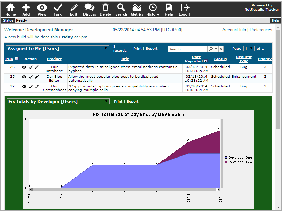Click the '03/10/2014 10:02:34 AM' date cell
Screen dimensions: 283x212
197,88
